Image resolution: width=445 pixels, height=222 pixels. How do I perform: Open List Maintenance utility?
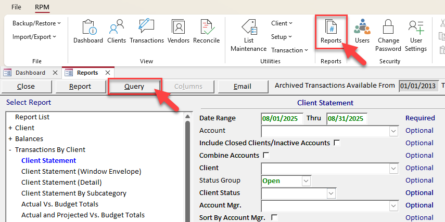[248, 35]
